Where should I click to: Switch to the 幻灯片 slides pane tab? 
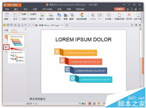tap(14, 30)
